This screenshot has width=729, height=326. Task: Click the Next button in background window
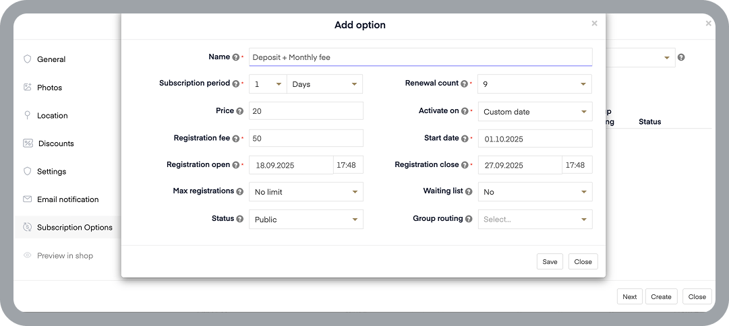[x=629, y=297]
